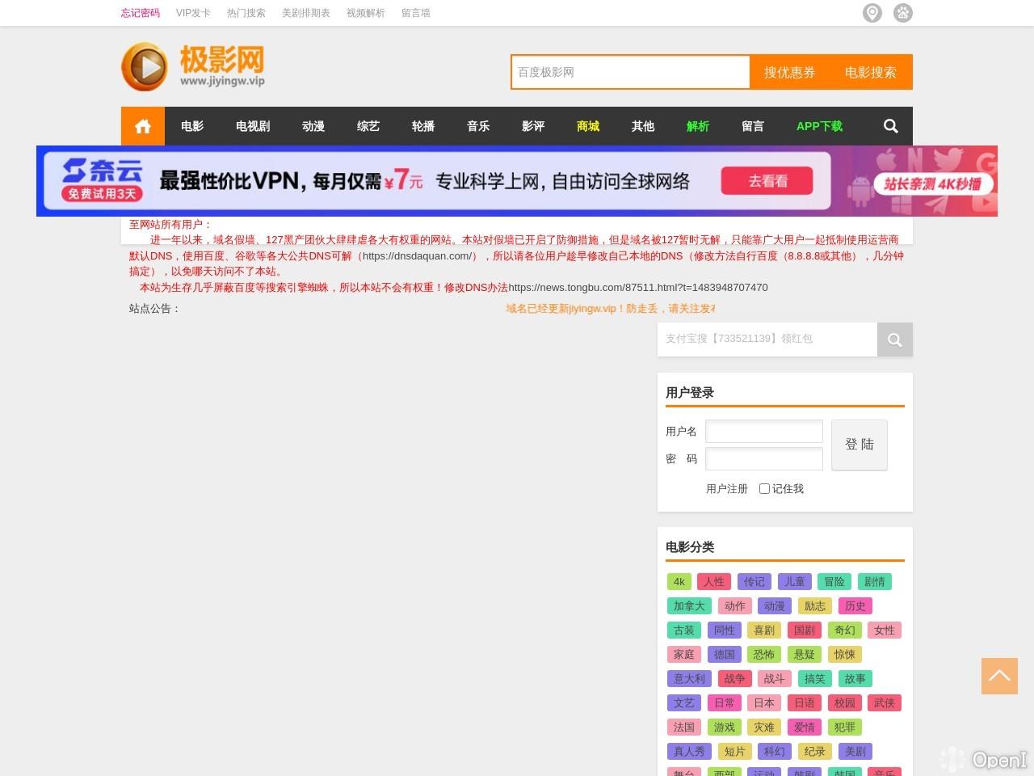This screenshot has height=776, width=1034.
Task: Click the 用户名 username input field
Action: [x=763, y=431]
